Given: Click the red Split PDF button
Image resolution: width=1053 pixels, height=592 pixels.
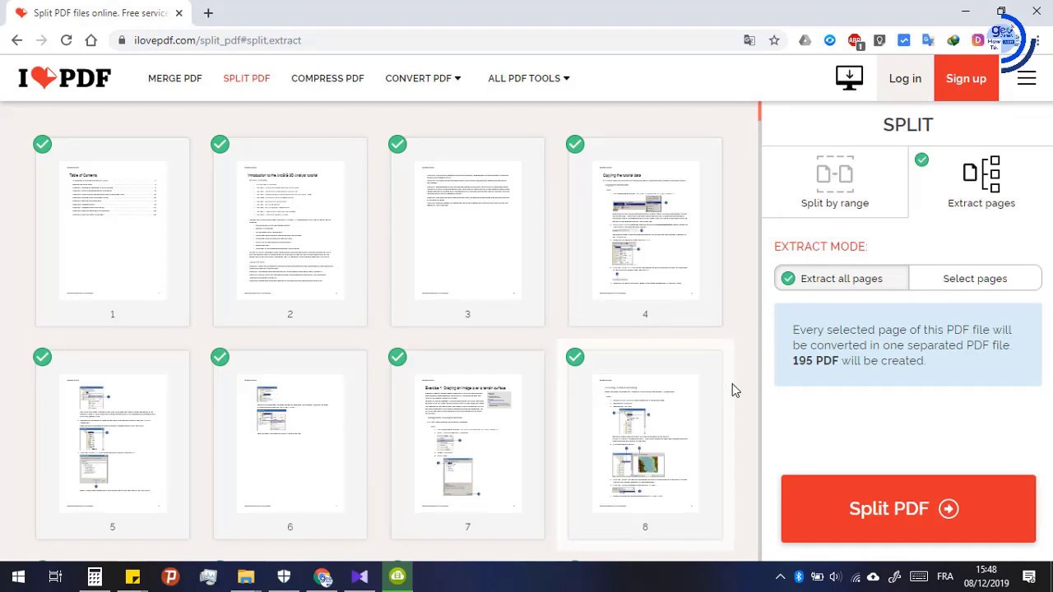Looking at the screenshot, I should [908, 508].
